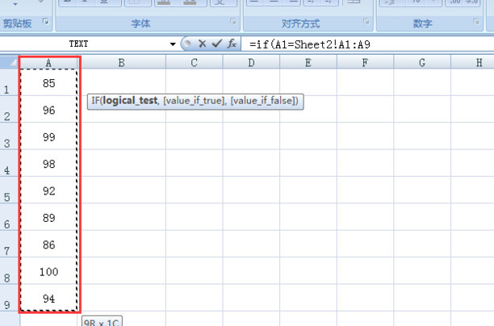
Task: Select logical_test argument in the tooltip
Action: pyautogui.click(x=130, y=101)
